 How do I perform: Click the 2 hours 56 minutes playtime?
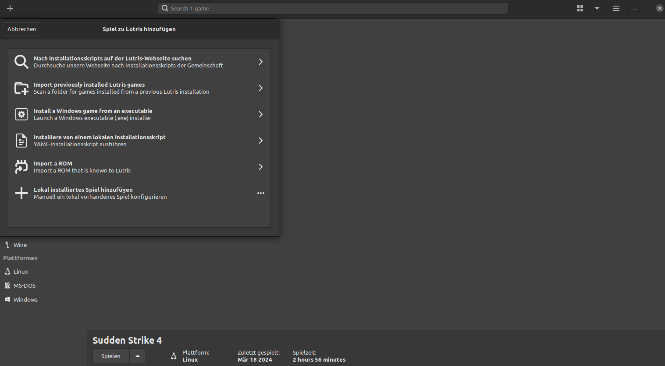coord(319,359)
